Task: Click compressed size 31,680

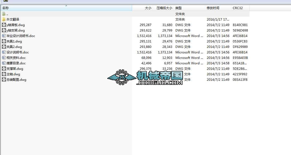Action: pyautogui.click(x=167, y=25)
